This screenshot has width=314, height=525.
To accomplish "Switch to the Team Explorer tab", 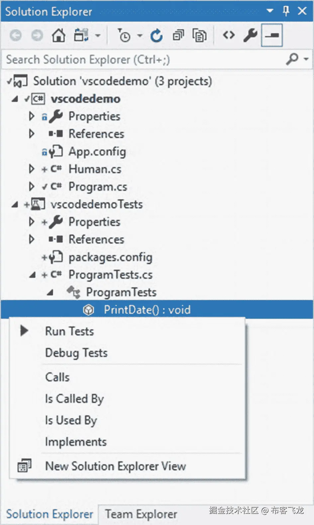I will 141,514.
